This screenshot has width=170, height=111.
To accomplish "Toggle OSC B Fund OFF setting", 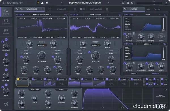I will click(x=115, y=37).
